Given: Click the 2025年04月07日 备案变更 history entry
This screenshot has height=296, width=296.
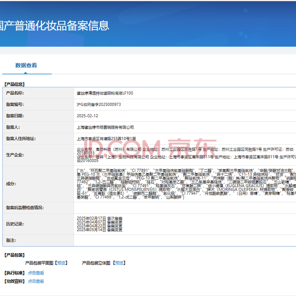Looking at the screenshot, I should tap(99, 222).
